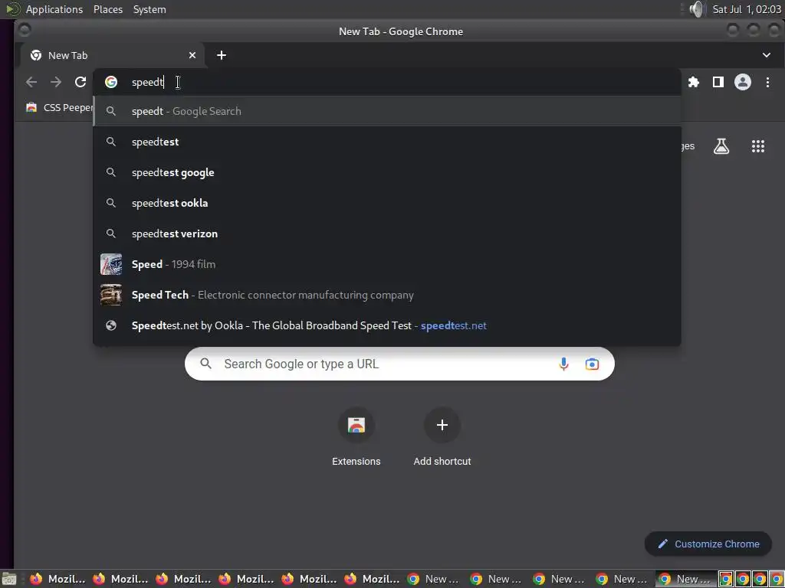Open the Applications menu
This screenshot has height=588, width=785.
(x=54, y=9)
